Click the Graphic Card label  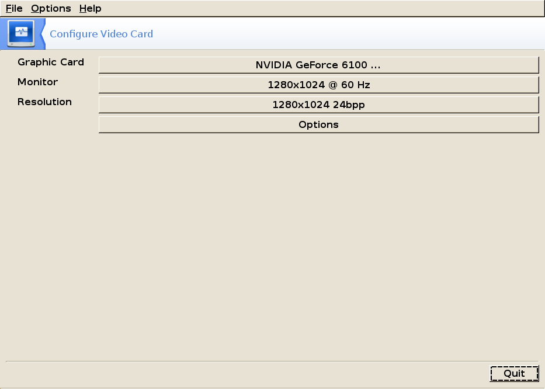pos(51,62)
